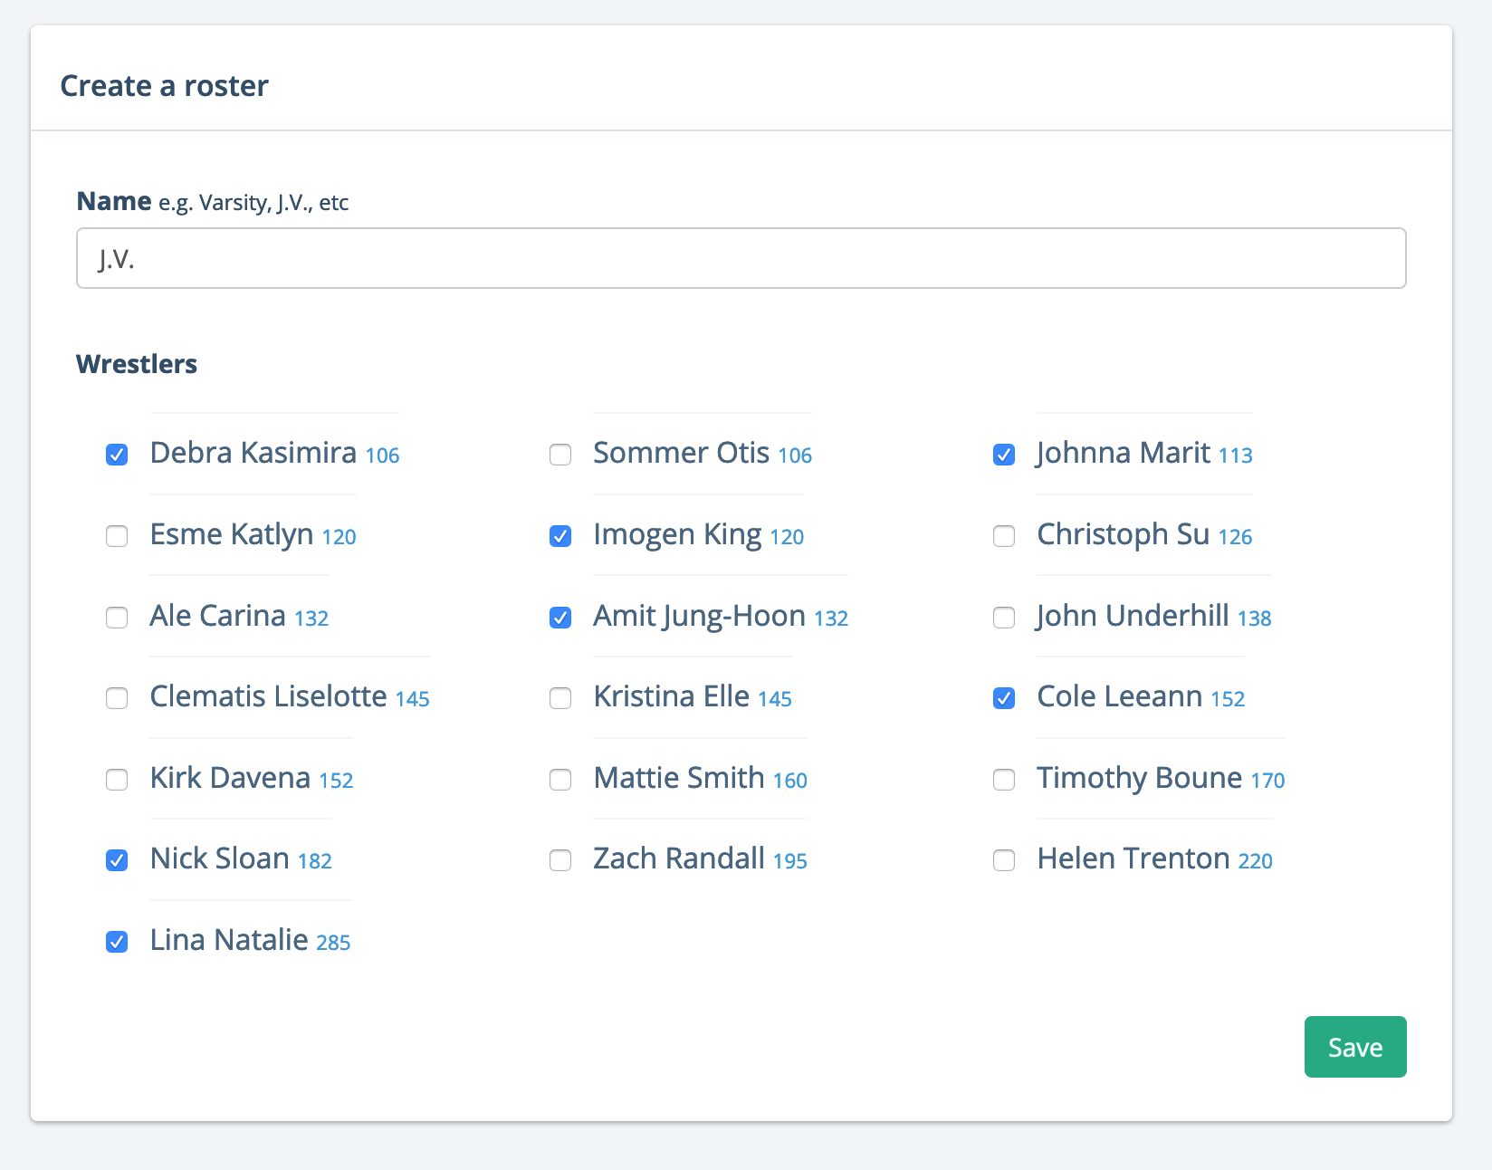Save the J.V. roster
1492x1170 pixels.
[1354, 1047]
